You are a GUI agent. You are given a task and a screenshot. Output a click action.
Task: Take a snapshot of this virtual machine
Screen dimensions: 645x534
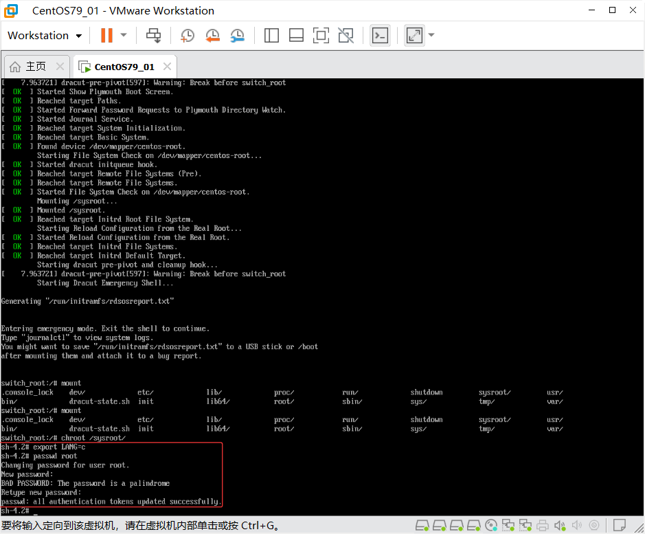tap(188, 36)
